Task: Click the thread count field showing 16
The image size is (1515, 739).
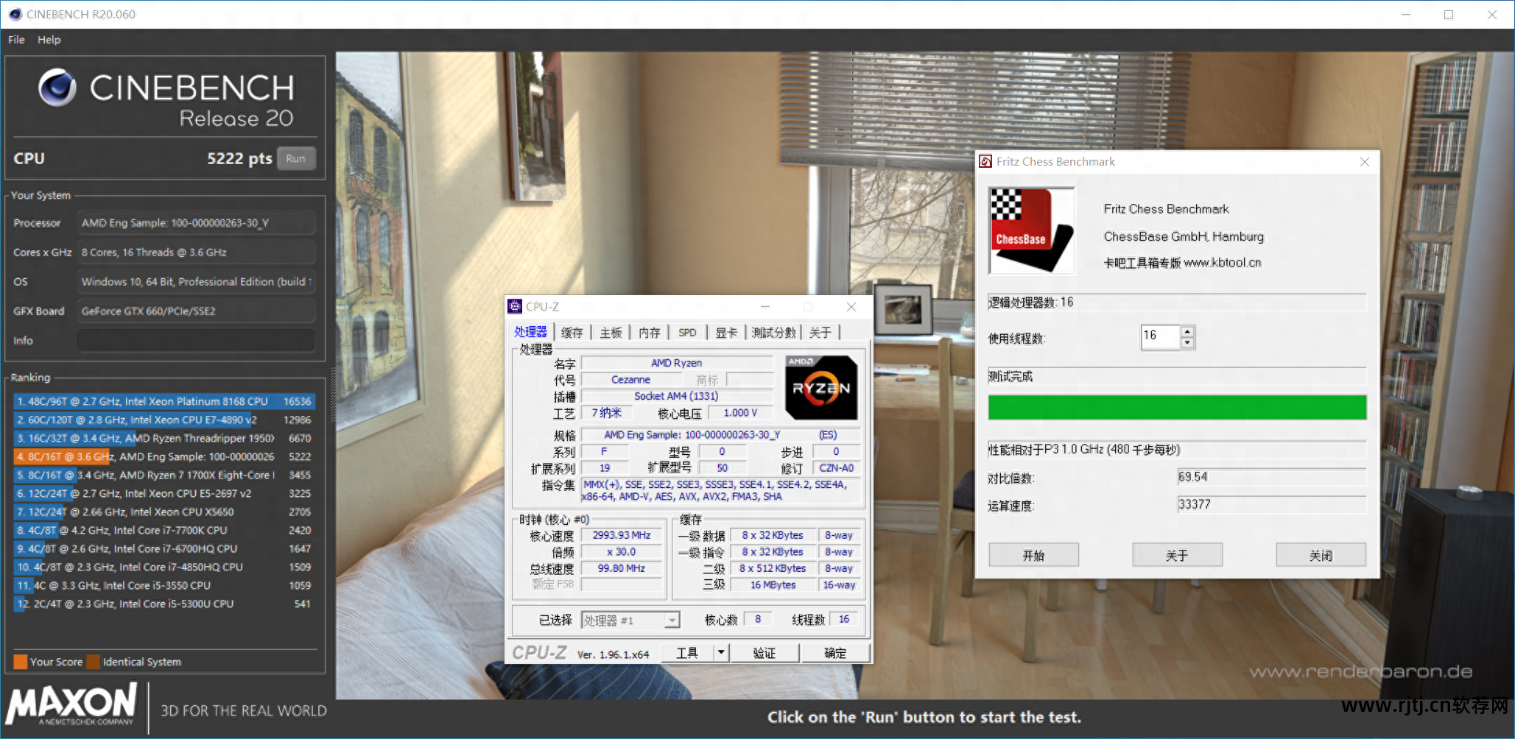Action: click(x=1160, y=337)
